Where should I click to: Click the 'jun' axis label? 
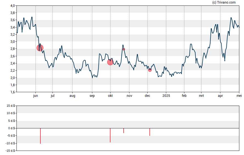(35, 96)
